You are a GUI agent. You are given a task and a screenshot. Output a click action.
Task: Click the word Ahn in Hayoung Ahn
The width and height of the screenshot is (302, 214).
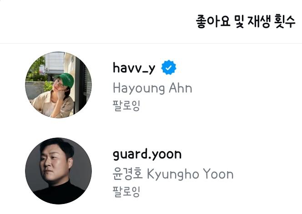(x=181, y=88)
